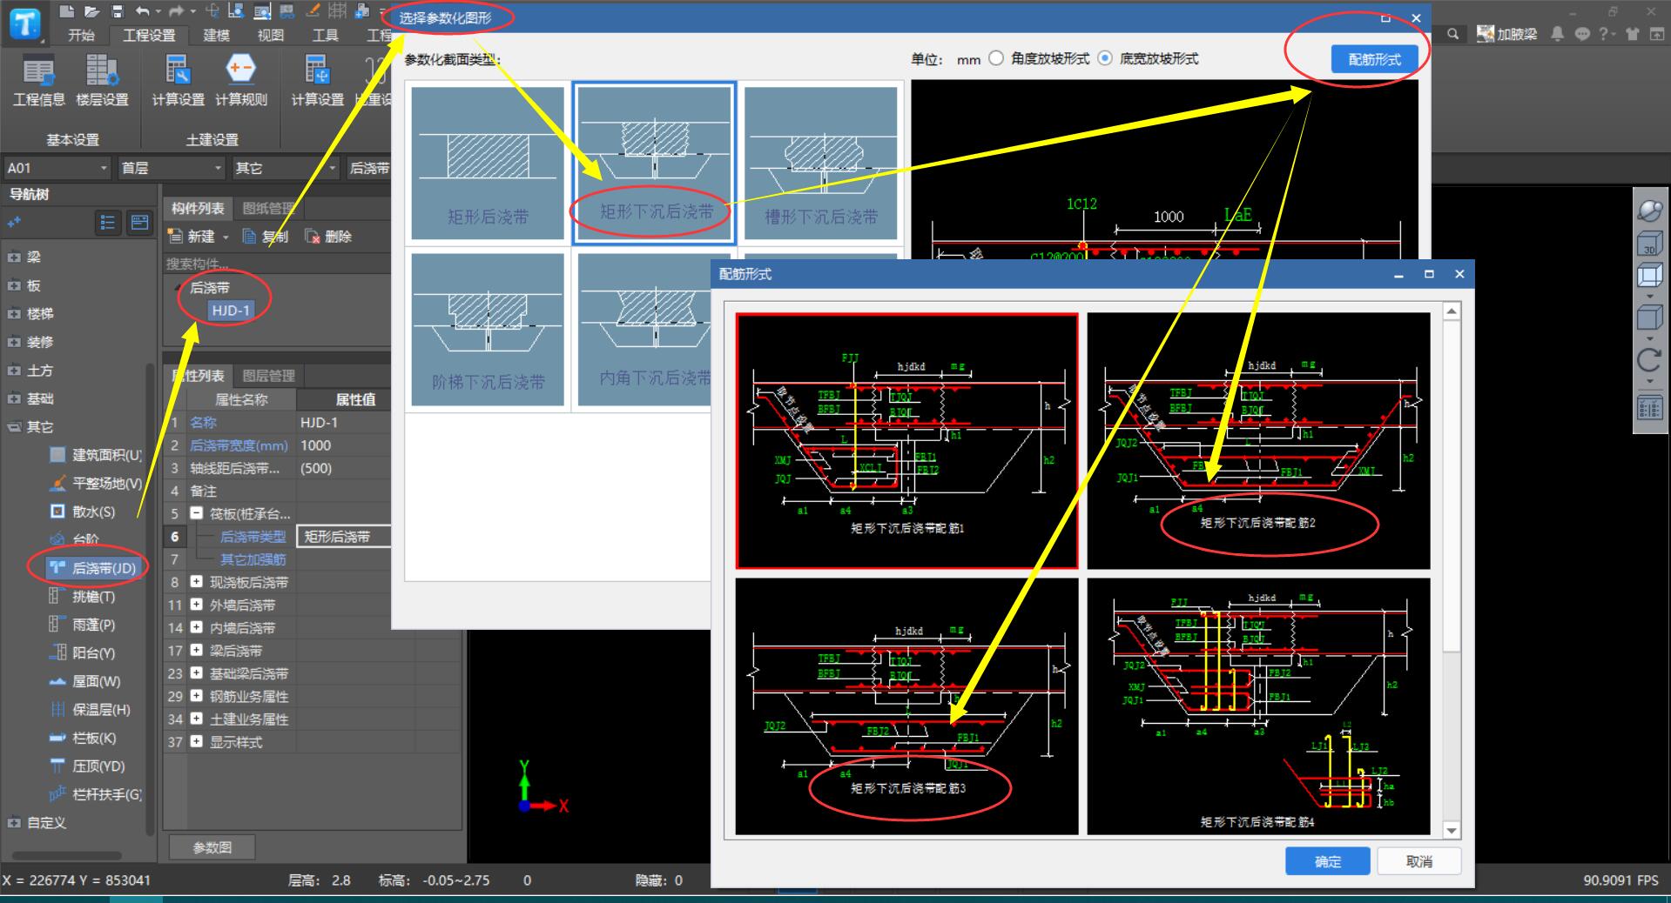Expand 自定义 category in navigation tree
This screenshot has width=1671, height=903.
[13, 823]
